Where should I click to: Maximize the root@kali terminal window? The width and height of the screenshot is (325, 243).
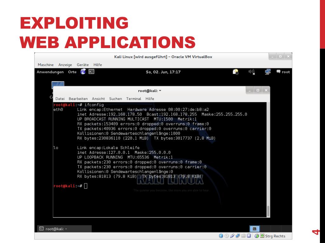point(258,90)
